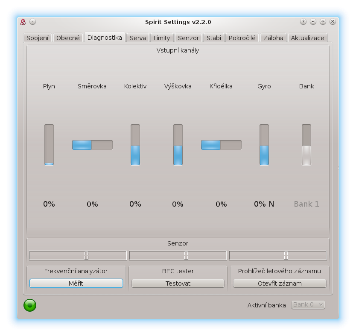The image size is (356, 336).
Task: Open the Aktivní banka dropdown
Action: (308, 304)
